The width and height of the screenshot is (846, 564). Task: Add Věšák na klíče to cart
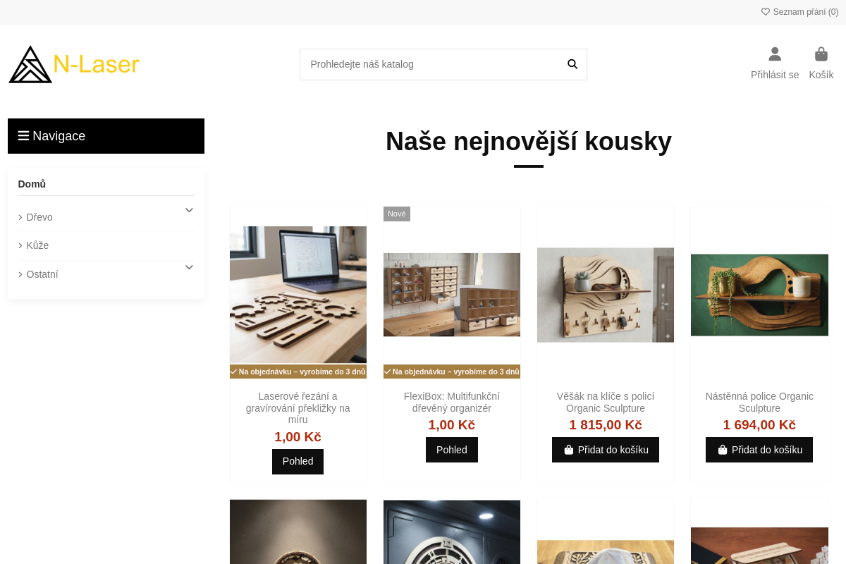(x=606, y=450)
